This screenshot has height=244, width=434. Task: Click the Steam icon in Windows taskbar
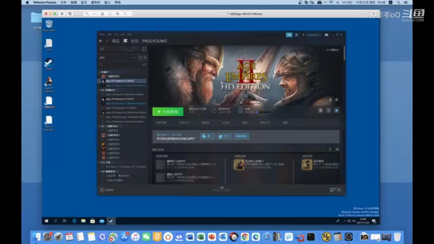(111, 221)
